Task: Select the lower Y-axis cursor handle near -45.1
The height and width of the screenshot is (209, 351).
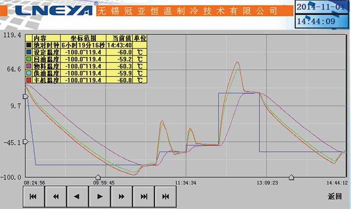Action: point(25,141)
